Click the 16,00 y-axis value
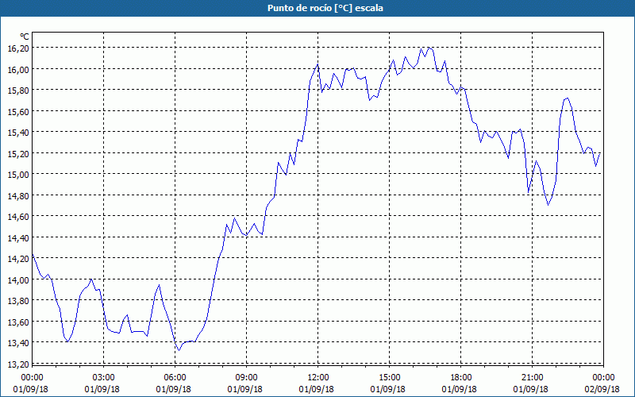Image resolution: width=635 pixels, height=397 pixels. pos(18,69)
